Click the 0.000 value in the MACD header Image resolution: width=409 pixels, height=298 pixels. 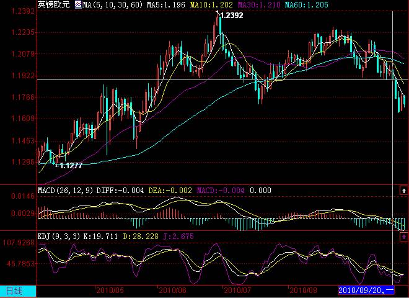260,191
